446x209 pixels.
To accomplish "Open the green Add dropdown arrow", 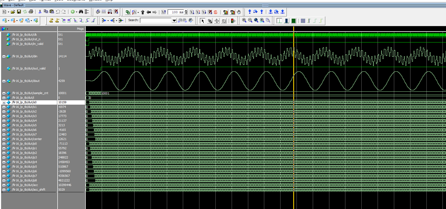I will pos(77,12).
